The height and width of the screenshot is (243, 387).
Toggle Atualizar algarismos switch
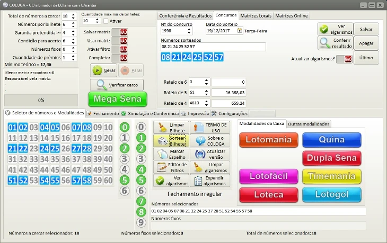pyautogui.click(x=344, y=59)
